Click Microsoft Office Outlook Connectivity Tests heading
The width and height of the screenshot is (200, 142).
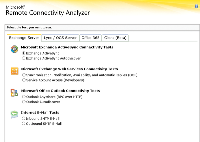click(61, 91)
